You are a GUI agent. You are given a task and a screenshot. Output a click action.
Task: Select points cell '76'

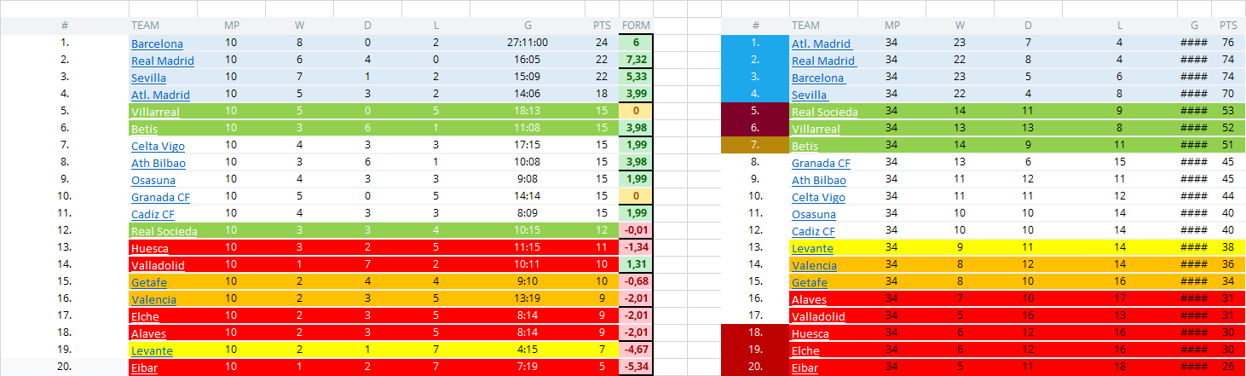point(1228,43)
